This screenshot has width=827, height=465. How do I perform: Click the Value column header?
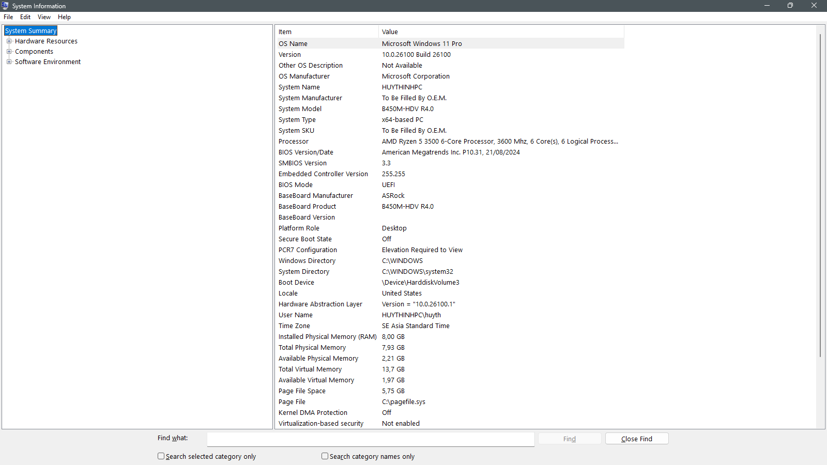point(501,32)
